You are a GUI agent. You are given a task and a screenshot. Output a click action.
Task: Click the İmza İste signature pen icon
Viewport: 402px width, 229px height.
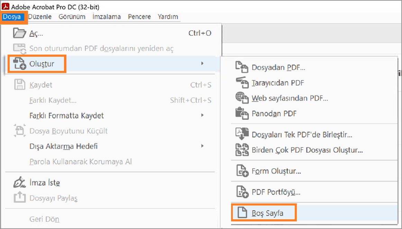click(19, 182)
